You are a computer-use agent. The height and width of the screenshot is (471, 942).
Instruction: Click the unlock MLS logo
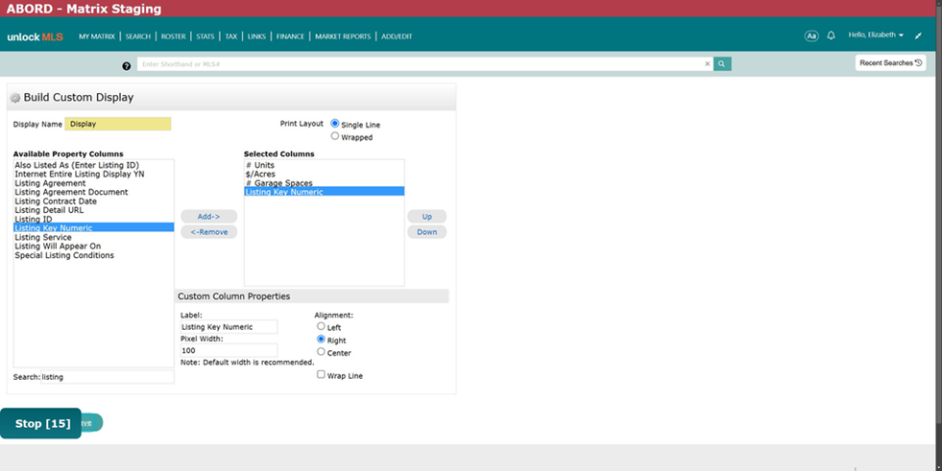tap(35, 36)
